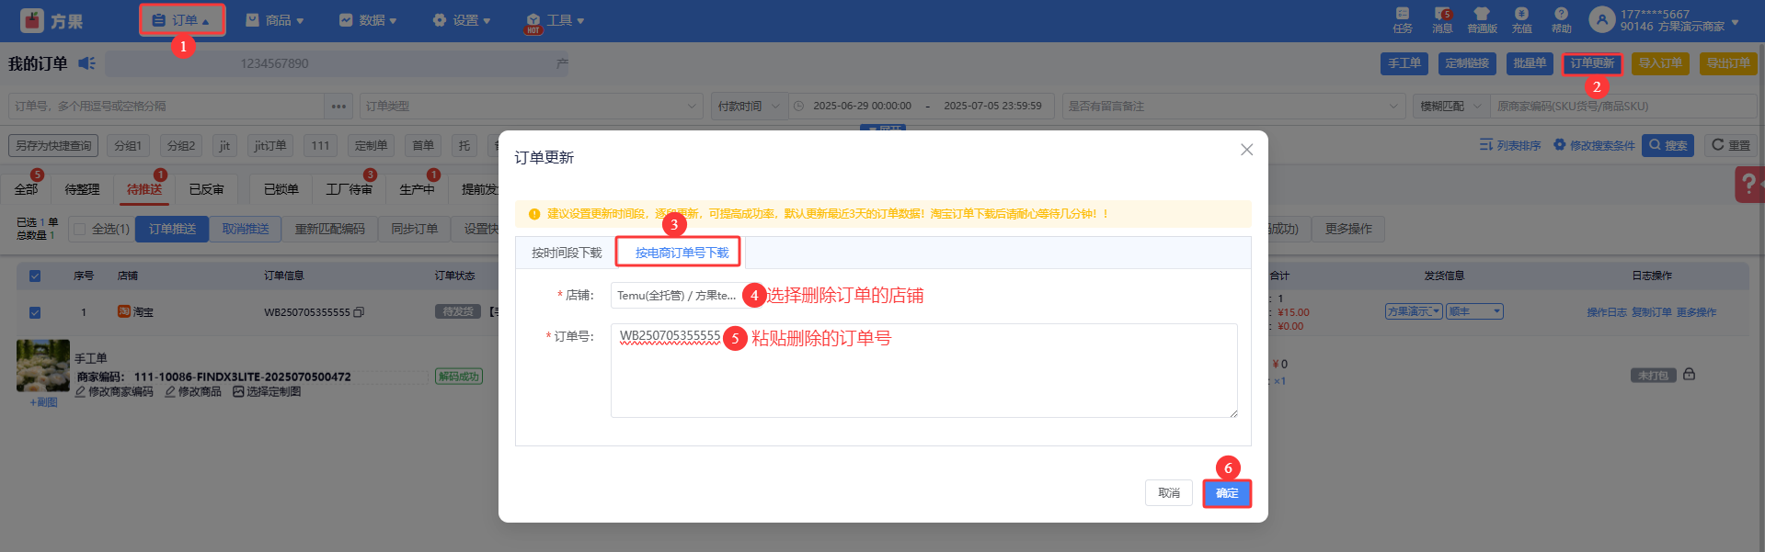Click the 取消 cancel button

point(1168,493)
